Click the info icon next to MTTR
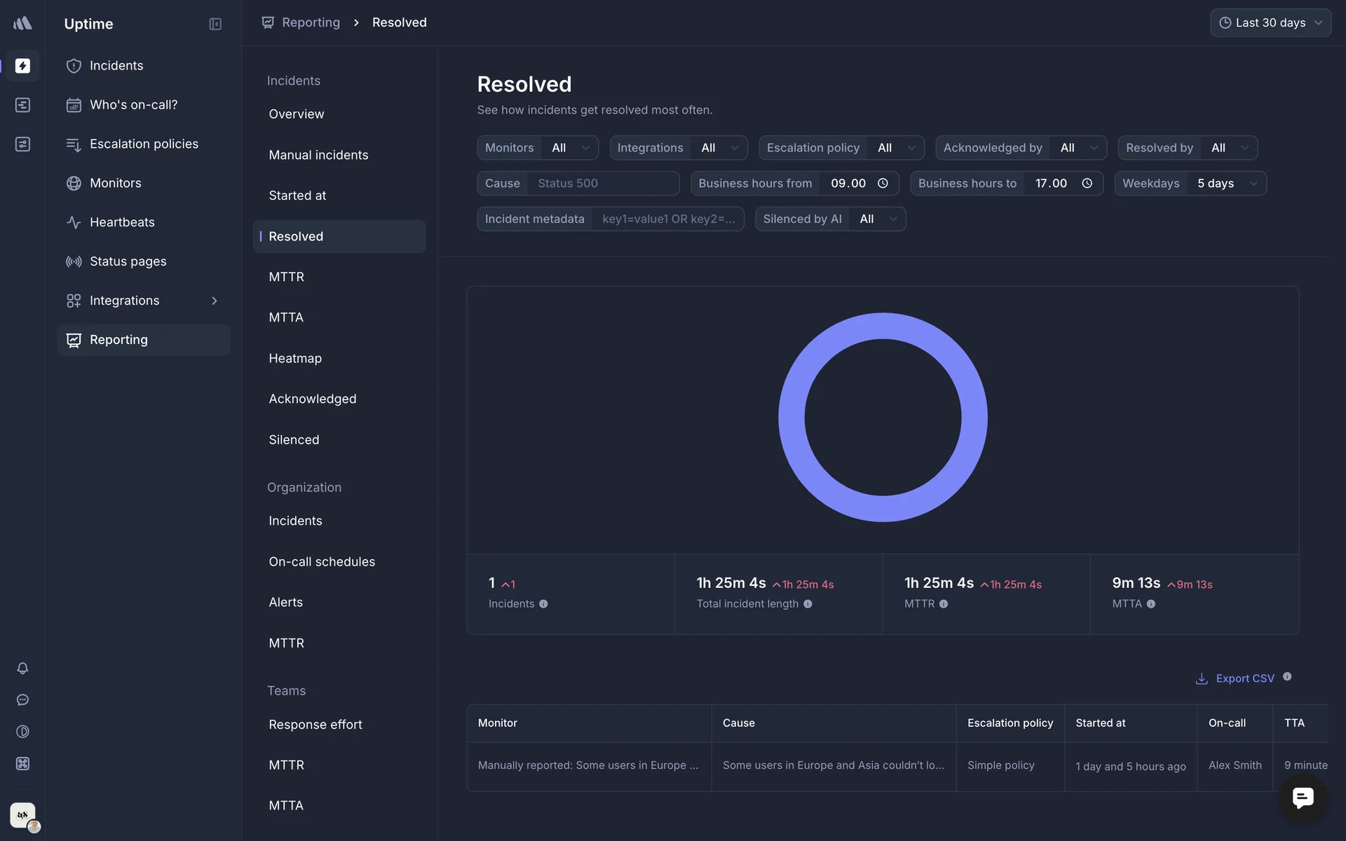The image size is (1346, 841). coord(944,604)
